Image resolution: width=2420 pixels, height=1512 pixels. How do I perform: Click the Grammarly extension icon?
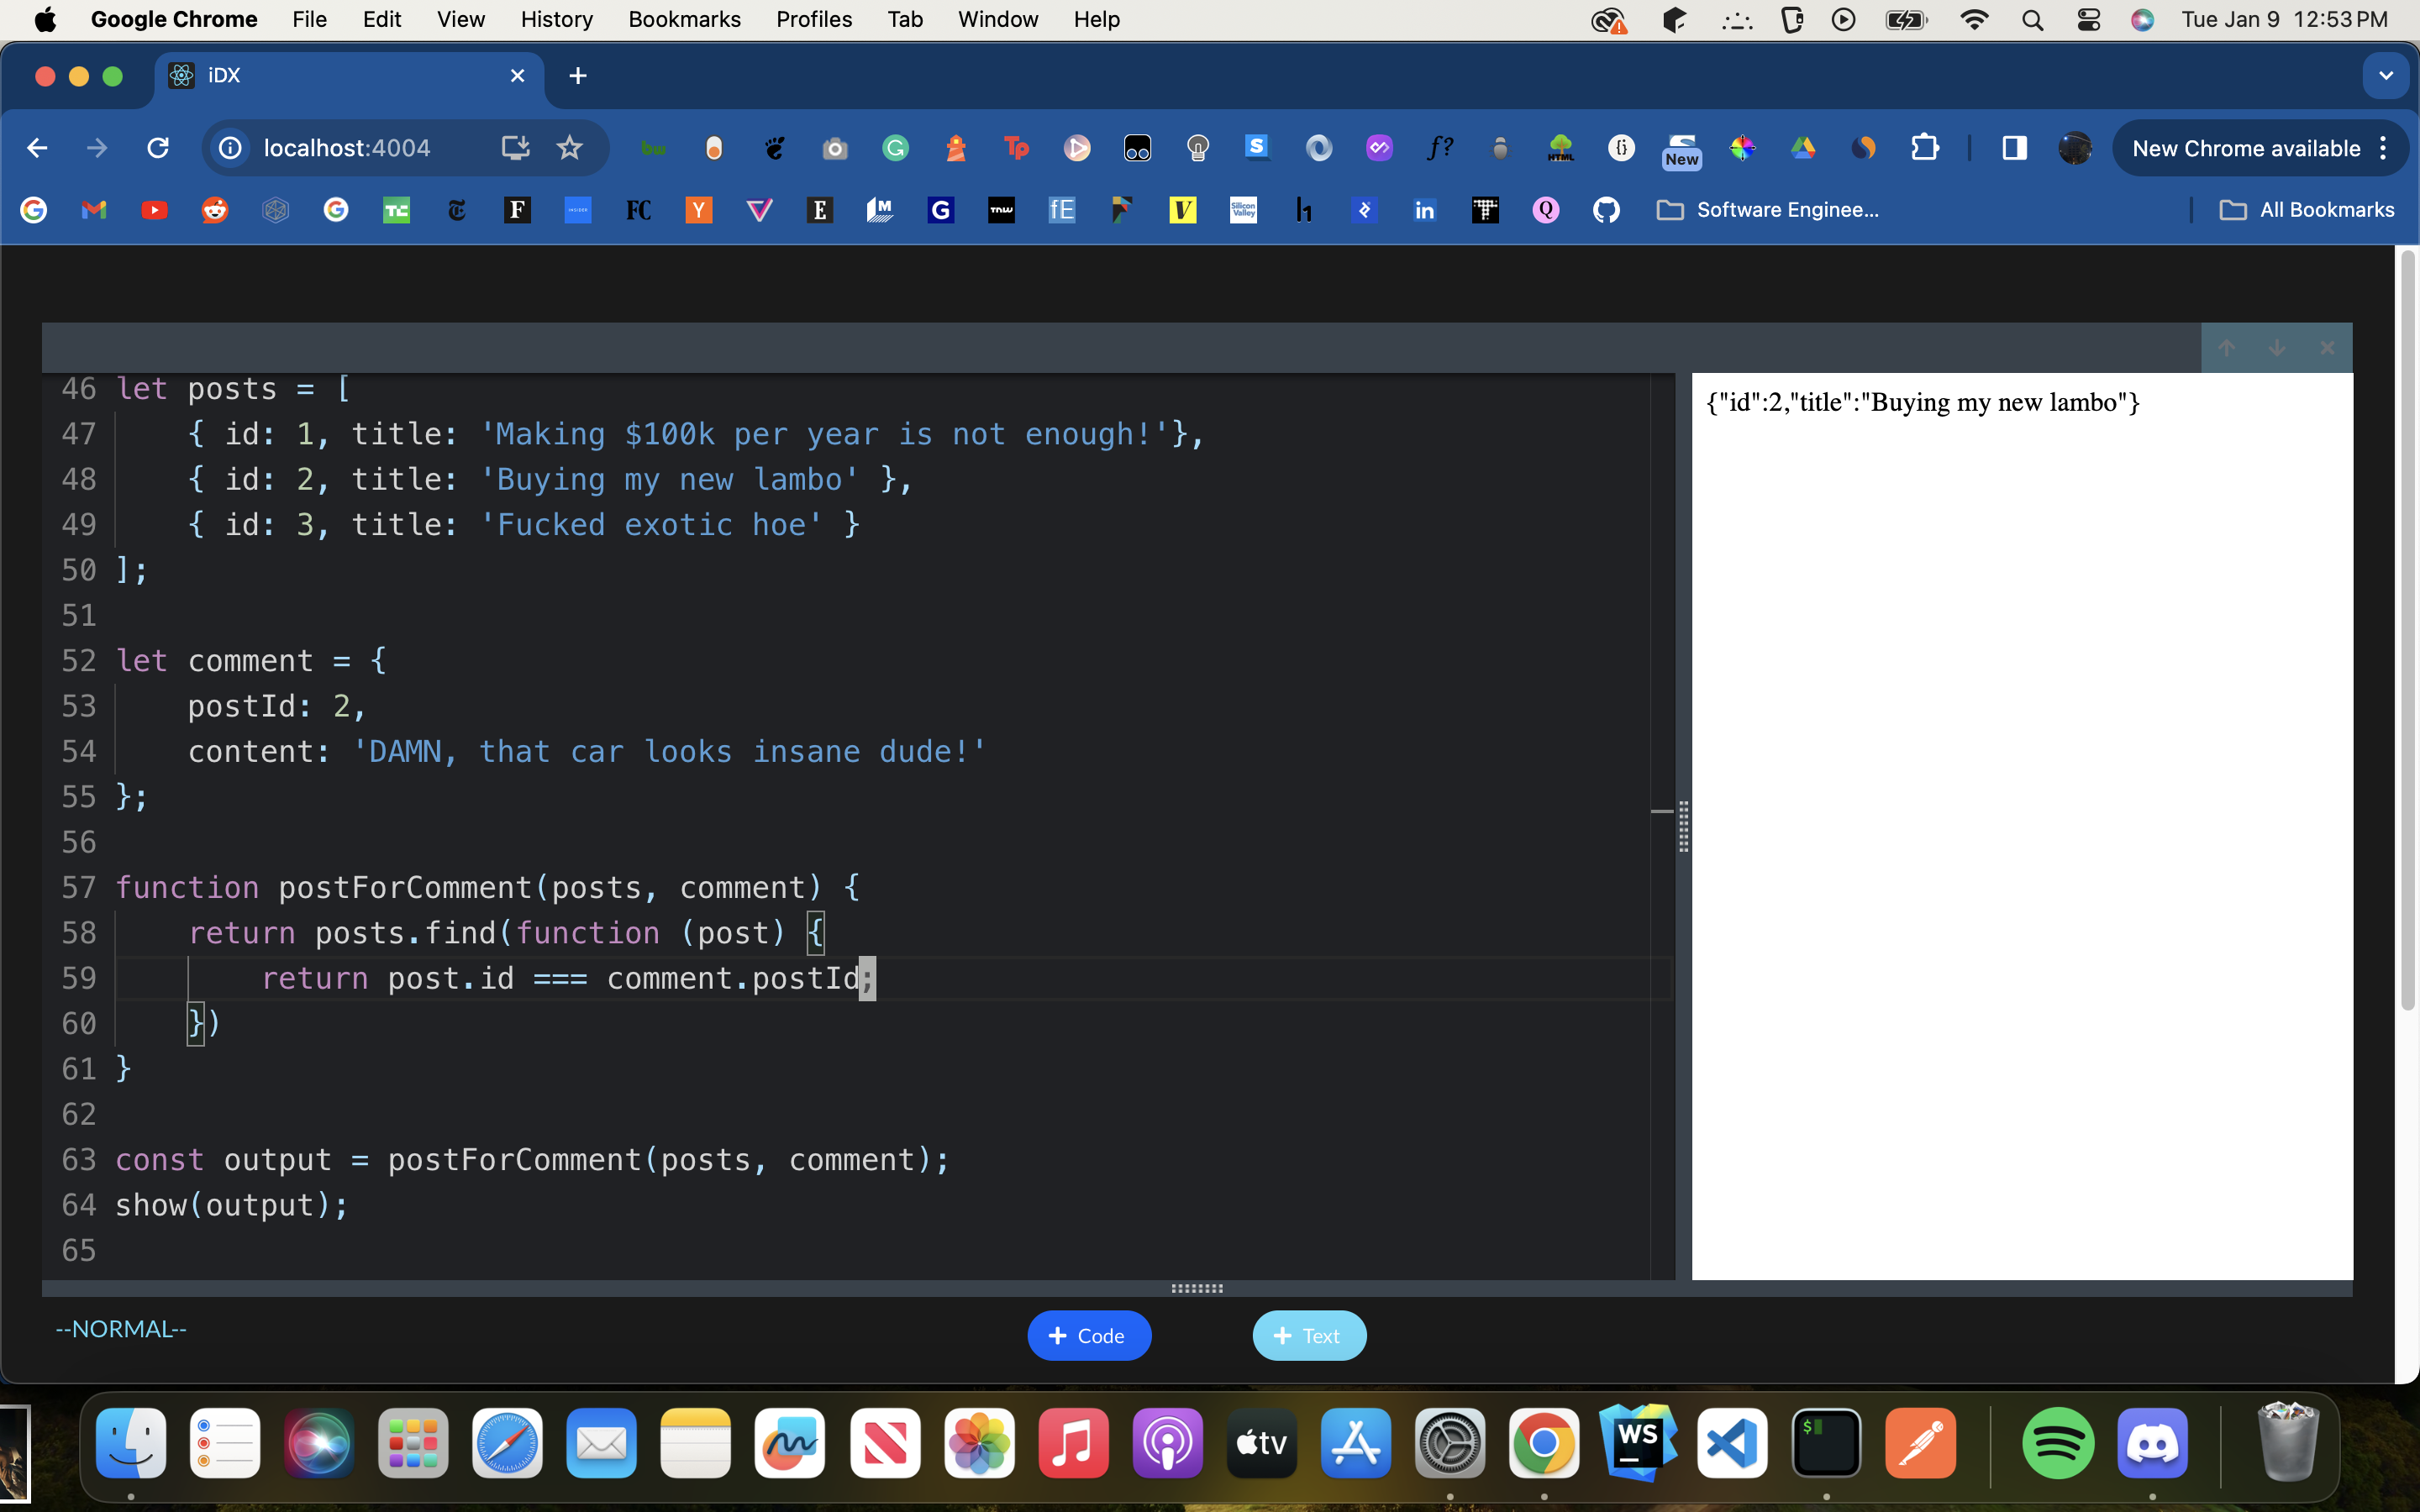pyautogui.click(x=895, y=148)
